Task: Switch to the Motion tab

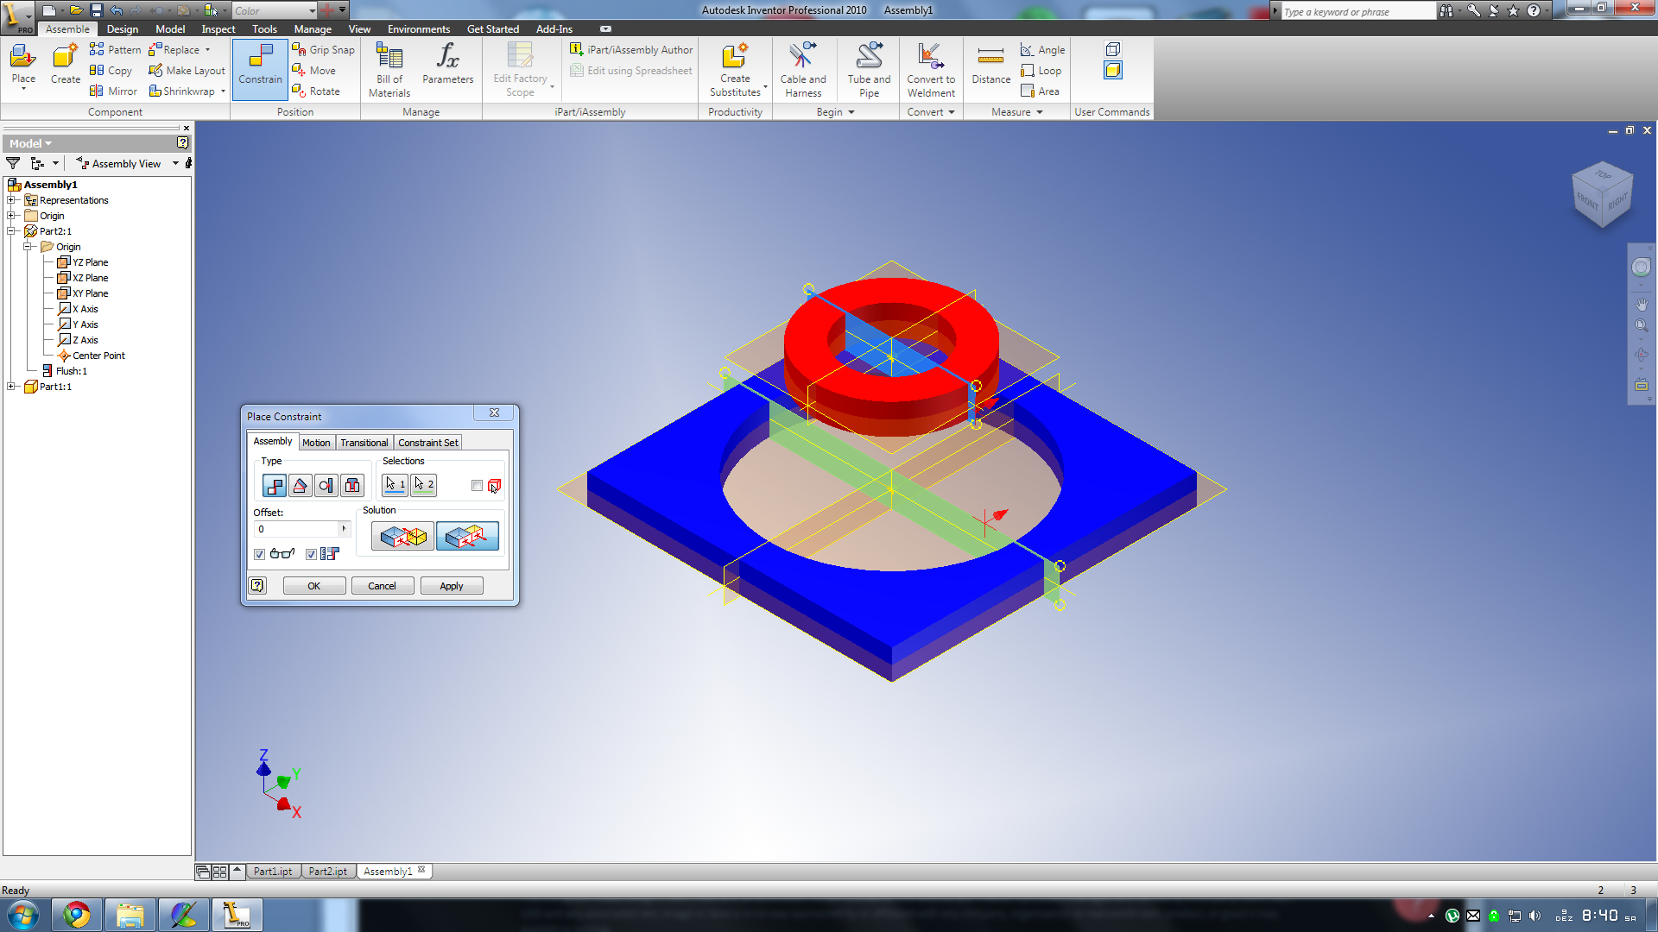Action: pyautogui.click(x=316, y=443)
